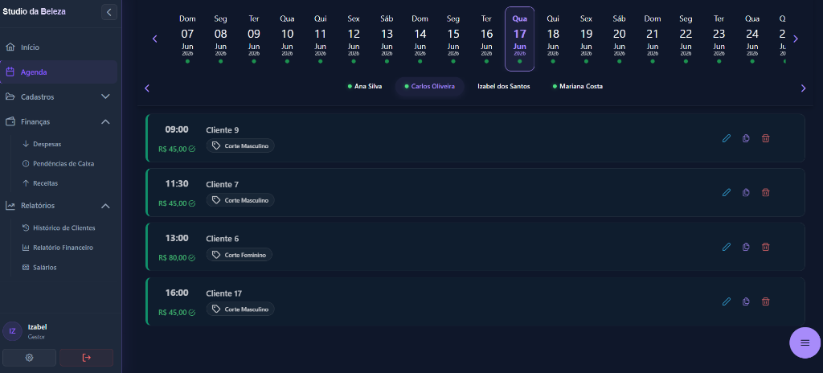Delete the 16:00 Cliente 17 appointment
Image resolution: width=823 pixels, height=373 pixels.
(766, 301)
